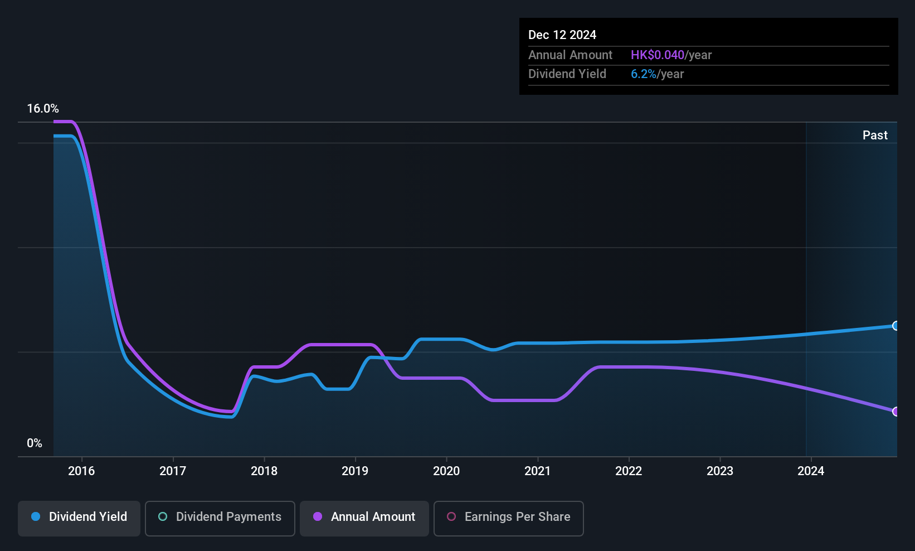Click the 2024 x-axis label
The height and width of the screenshot is (551, 915).
[x=811, y=471]
